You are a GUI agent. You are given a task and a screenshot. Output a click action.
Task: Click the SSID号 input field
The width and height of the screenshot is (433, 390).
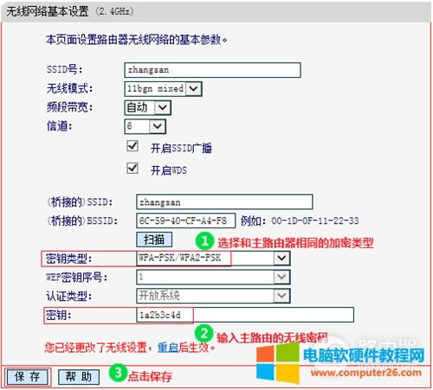212,70
